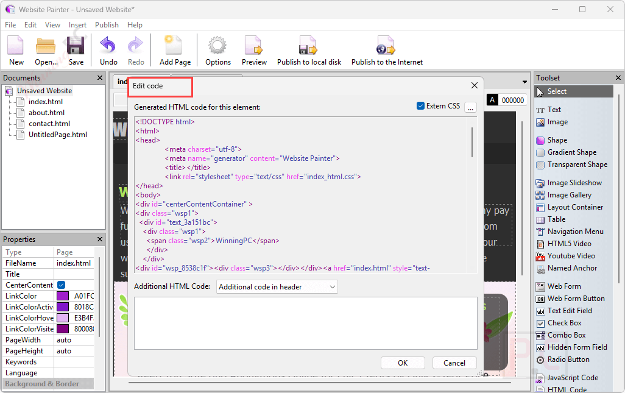Close the Properties panel
Viewport: 625px width, 393px height.
(100, 239)
